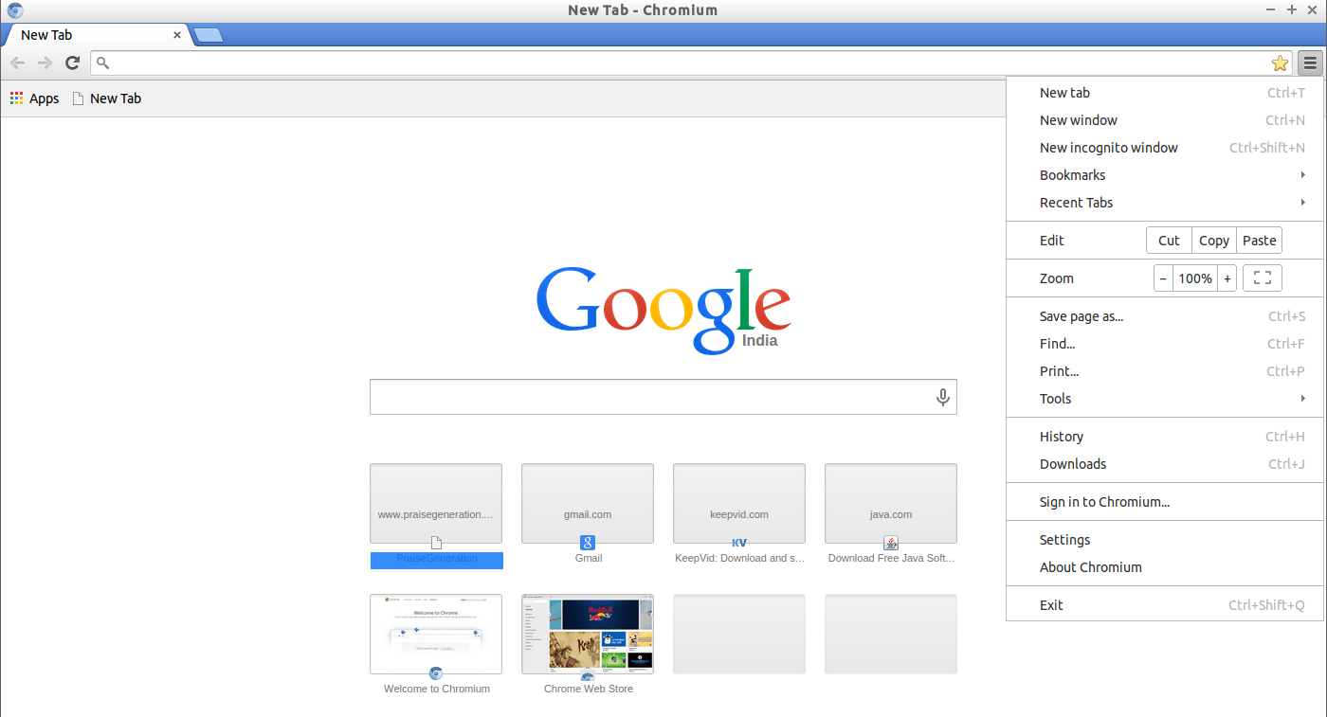Screen dimensions: 1327x717
Task: Click the Chromium favicon under Welcome tile
Action: point(436,673)
